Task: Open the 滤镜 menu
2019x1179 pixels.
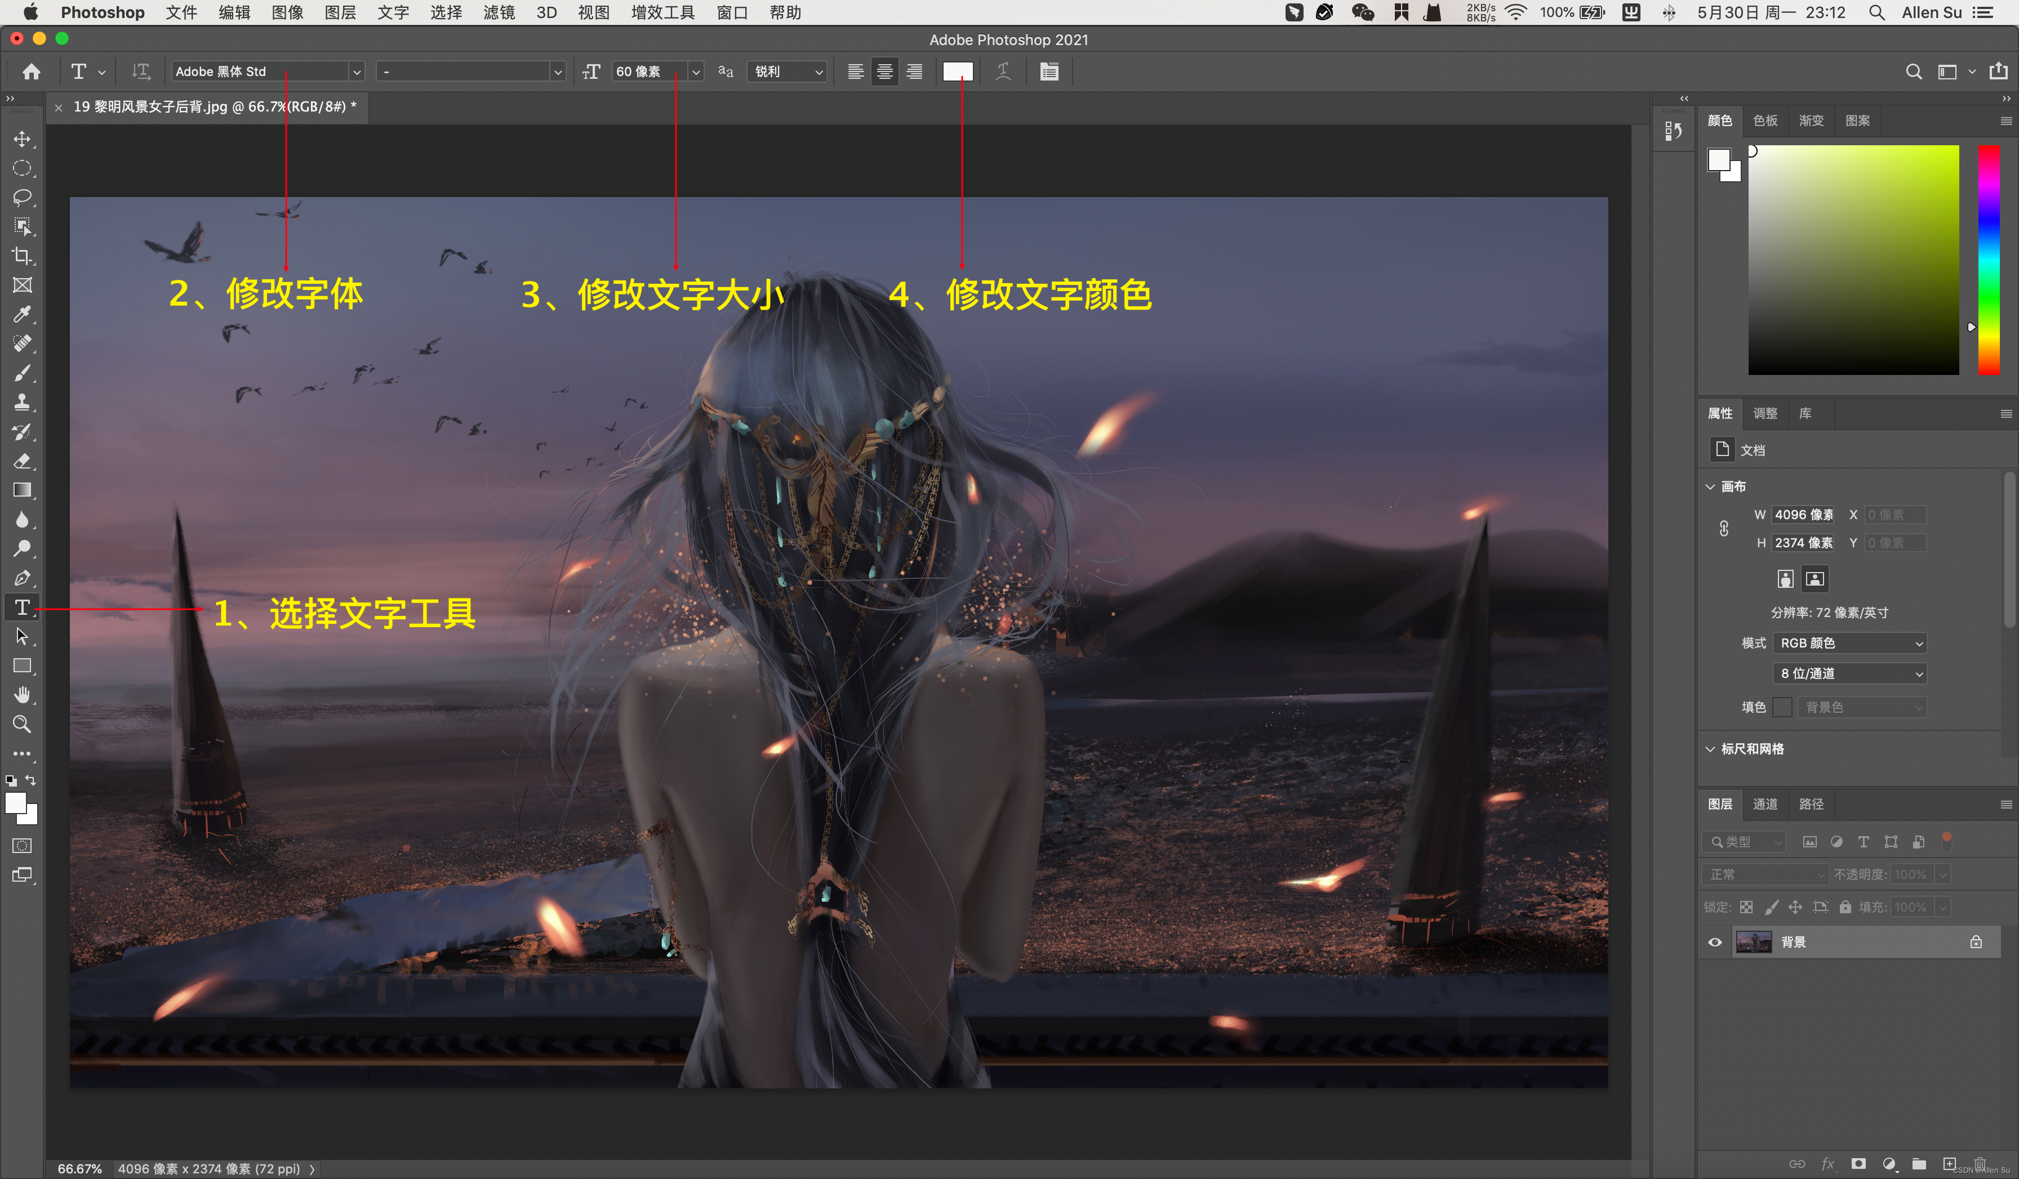Action: pyautogui.click(x=499, y=12)
